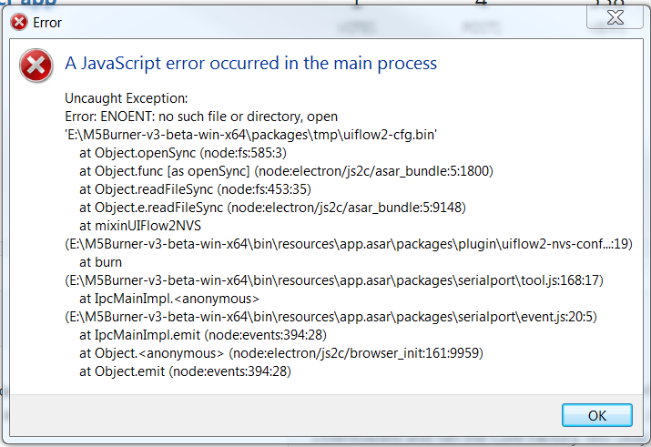The height and width of the screenshot is (447, 651).
Task: Click the serialport\event.js:20:5 path line
Action: click(331, 317)
